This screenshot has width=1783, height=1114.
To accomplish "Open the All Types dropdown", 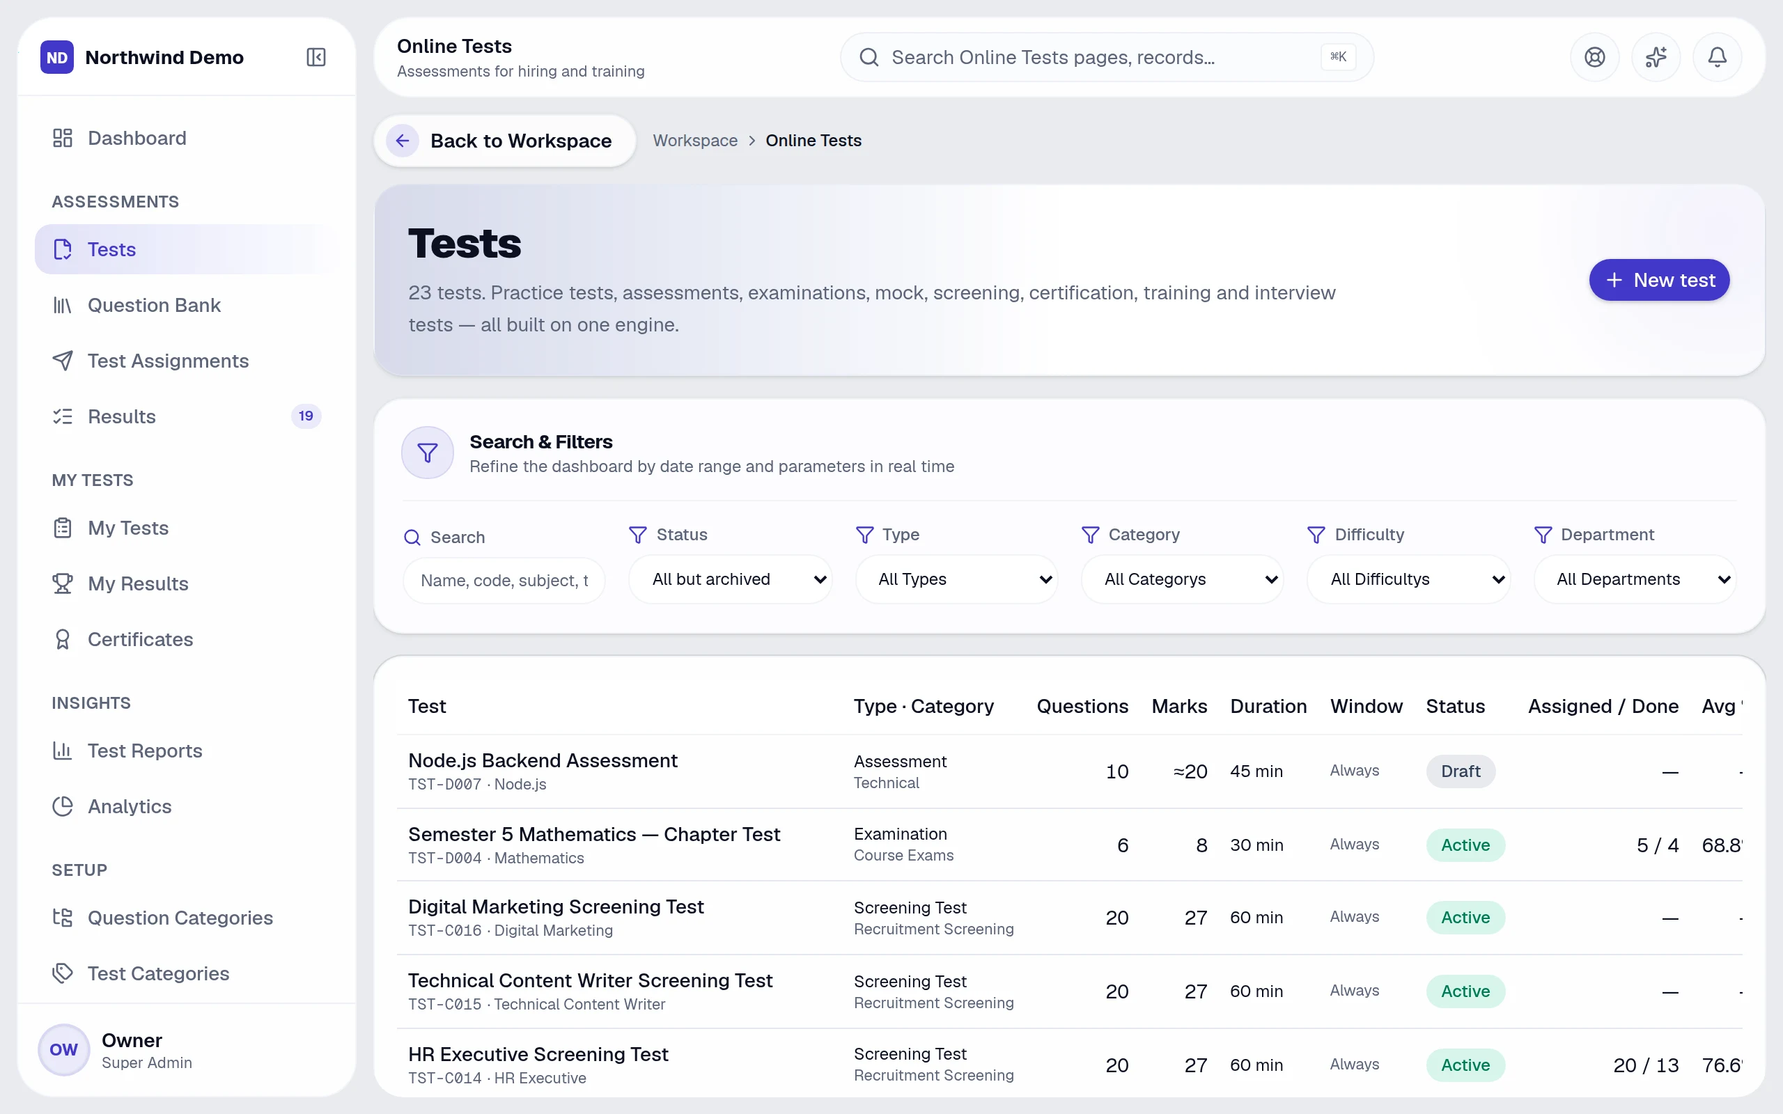I will pos(956,579).
